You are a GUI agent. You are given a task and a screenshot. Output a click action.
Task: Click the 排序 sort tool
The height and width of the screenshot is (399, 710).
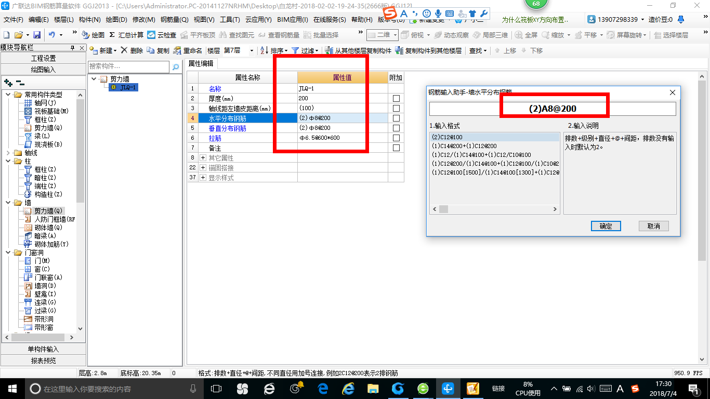pos(273,50)
